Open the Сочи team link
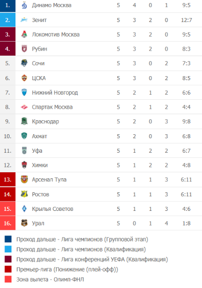The height and width of the screenshot is (288, 202). pyautogui.click(x=38, y=64)
